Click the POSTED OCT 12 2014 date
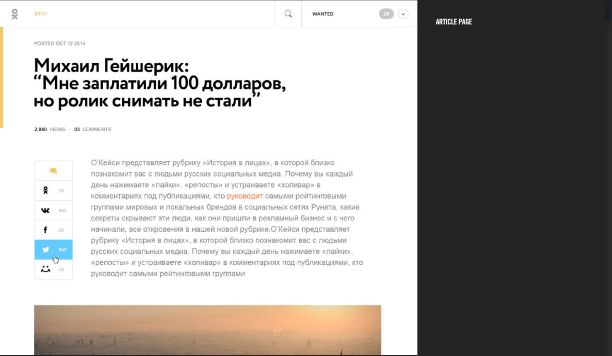 (59, 43)
